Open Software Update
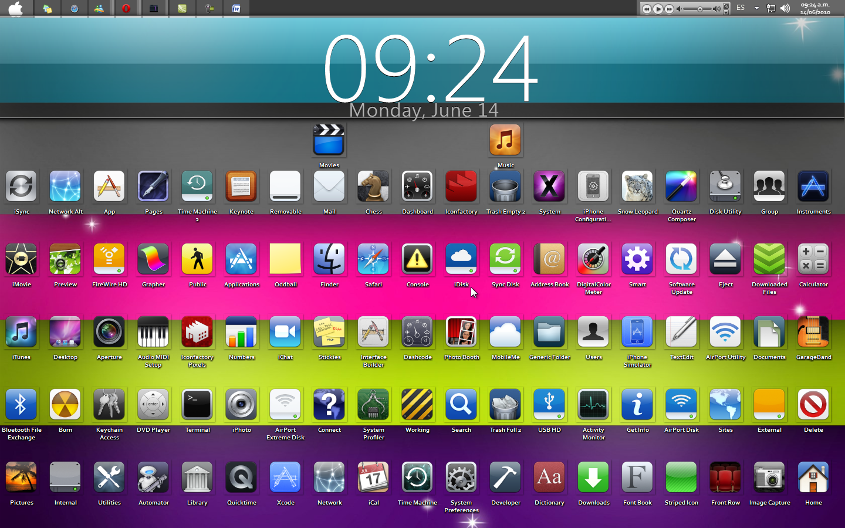This screenshot has height=528, width=845. click(681, 259)
